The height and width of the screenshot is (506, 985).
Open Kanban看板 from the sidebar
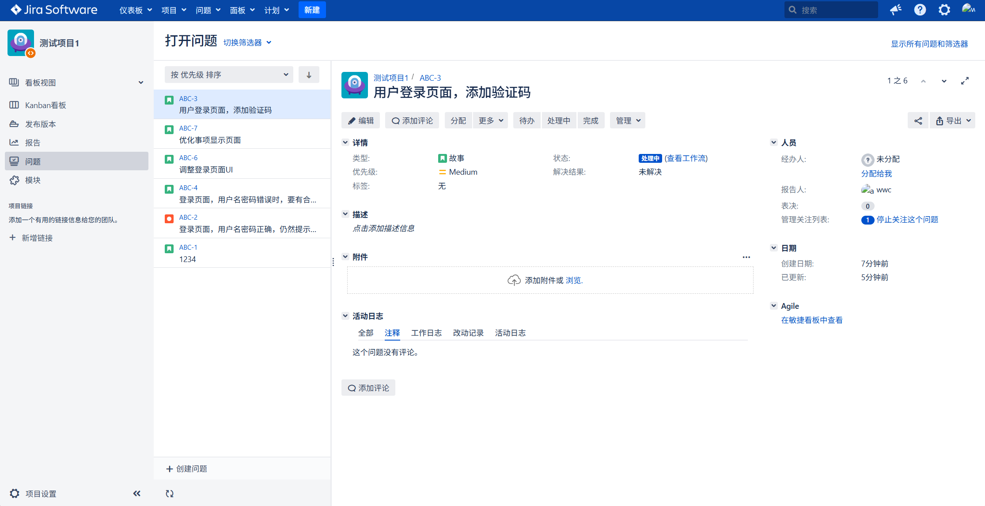point(45,105)
